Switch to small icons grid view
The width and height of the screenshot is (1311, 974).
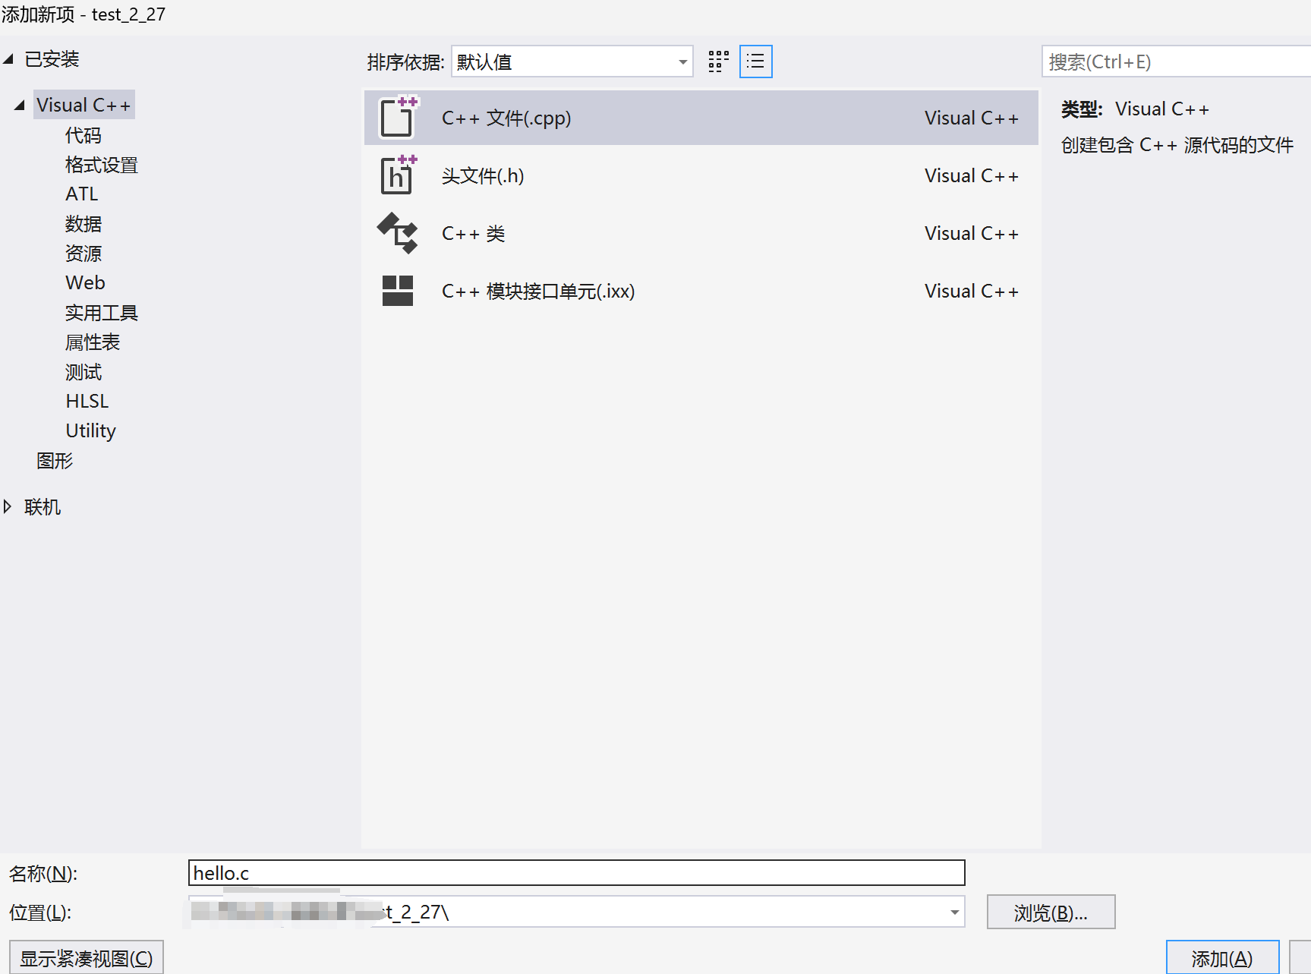pyautogui.click(x=718, y=61)
